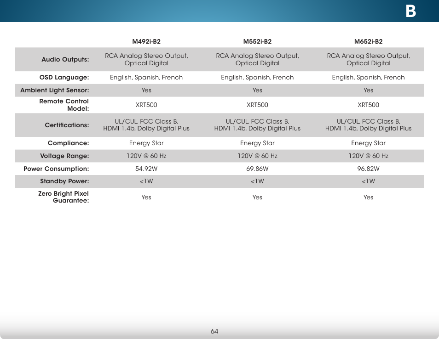Viewport: 439px width, 339px height.
Task: Click OSD languages for M492i-B2
Action: [x=146, y=78]
